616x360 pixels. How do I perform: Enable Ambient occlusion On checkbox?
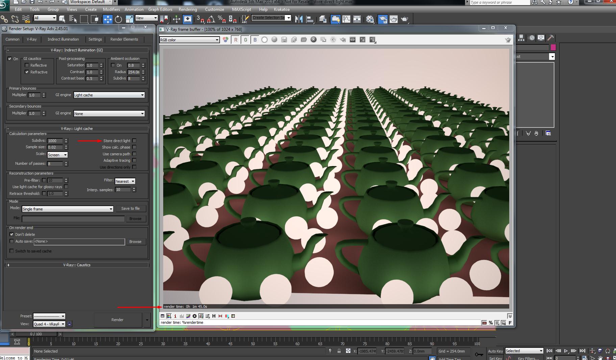[x=113, y=65]
